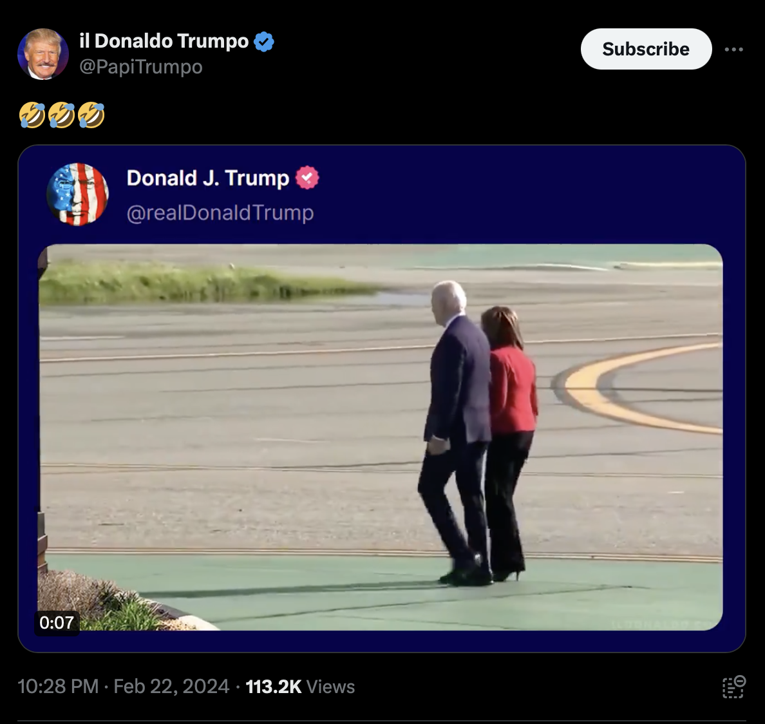
Task: Click the dashed note icon with minus circle
Action: tap(734, 687)
